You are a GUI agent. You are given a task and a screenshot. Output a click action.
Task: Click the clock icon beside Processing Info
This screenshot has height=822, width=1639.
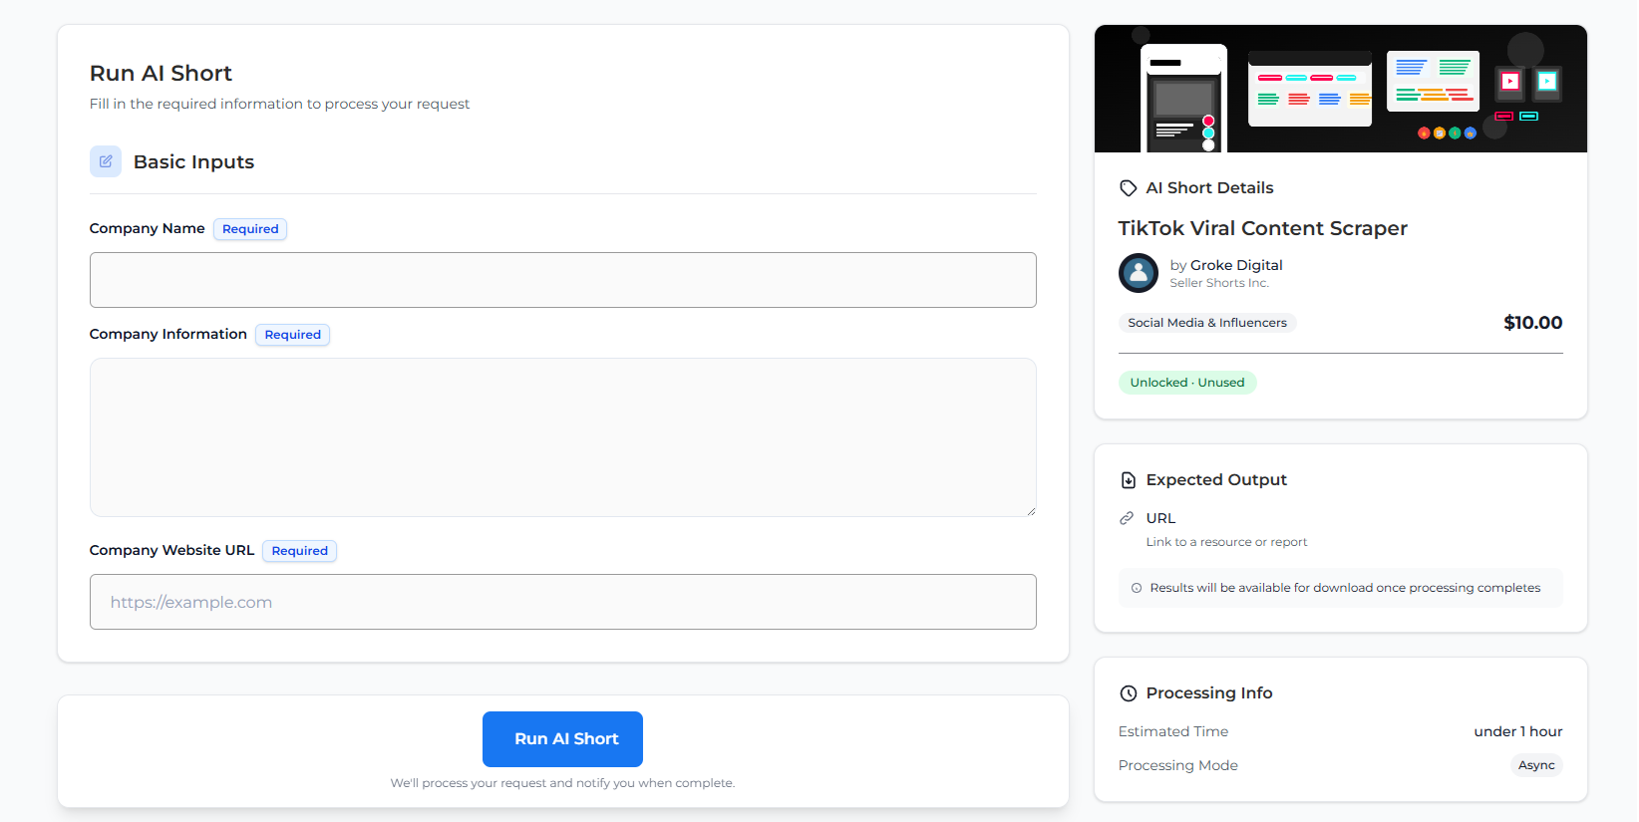tap(1128, 693)
